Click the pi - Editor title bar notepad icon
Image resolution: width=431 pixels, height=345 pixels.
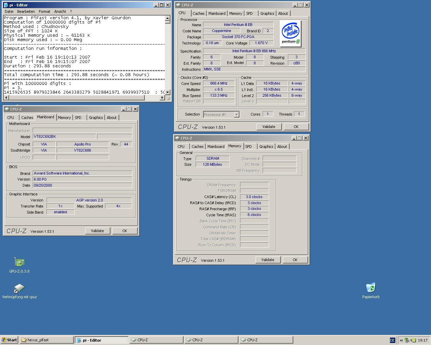(x=6, y=5)
